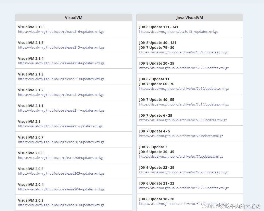Open the release206 update center link
The width and height of the screenshot is (264, 211).
61,158
